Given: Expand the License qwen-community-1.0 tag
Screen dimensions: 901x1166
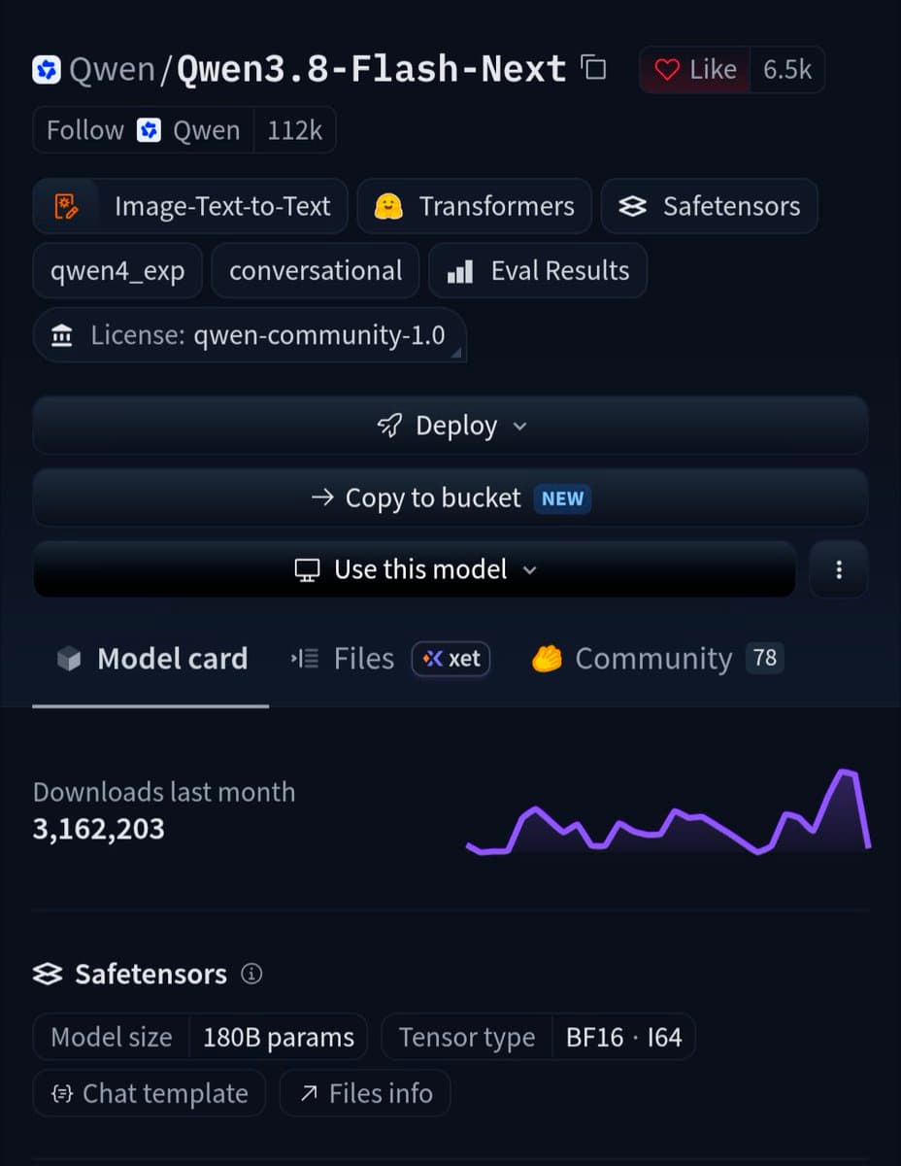Looking at the screenshot, I should pyautogui.click(x=250, y=335).
